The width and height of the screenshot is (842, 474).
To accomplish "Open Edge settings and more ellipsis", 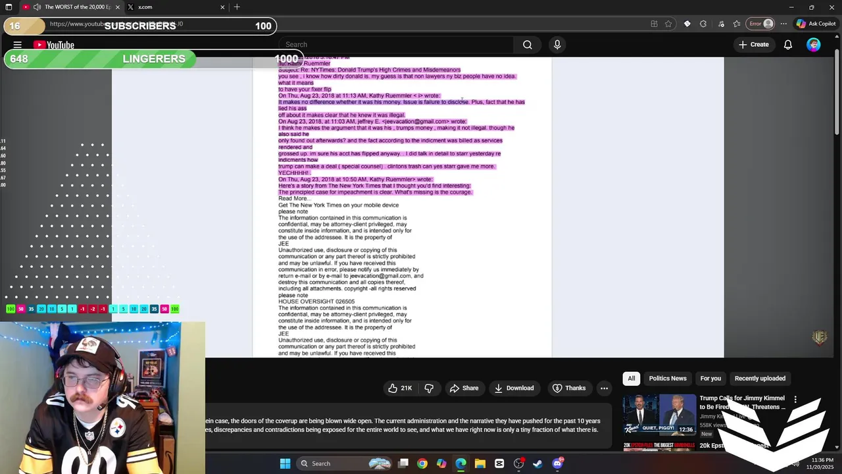I will [x=783, y=24].
